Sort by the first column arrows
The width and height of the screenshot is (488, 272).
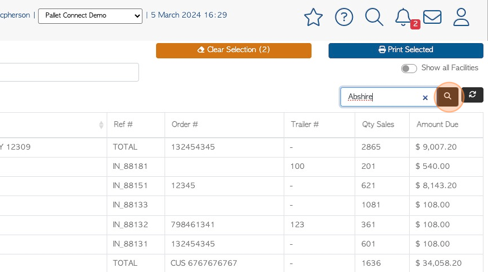[x=101, y=125]
